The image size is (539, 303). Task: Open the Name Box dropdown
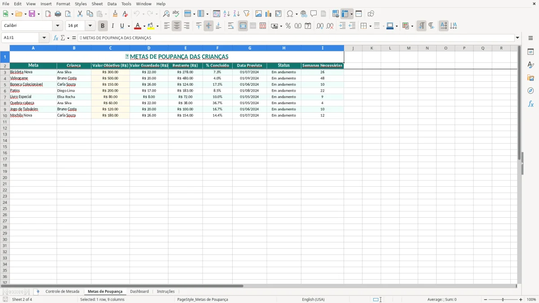[x=44, y=38]
